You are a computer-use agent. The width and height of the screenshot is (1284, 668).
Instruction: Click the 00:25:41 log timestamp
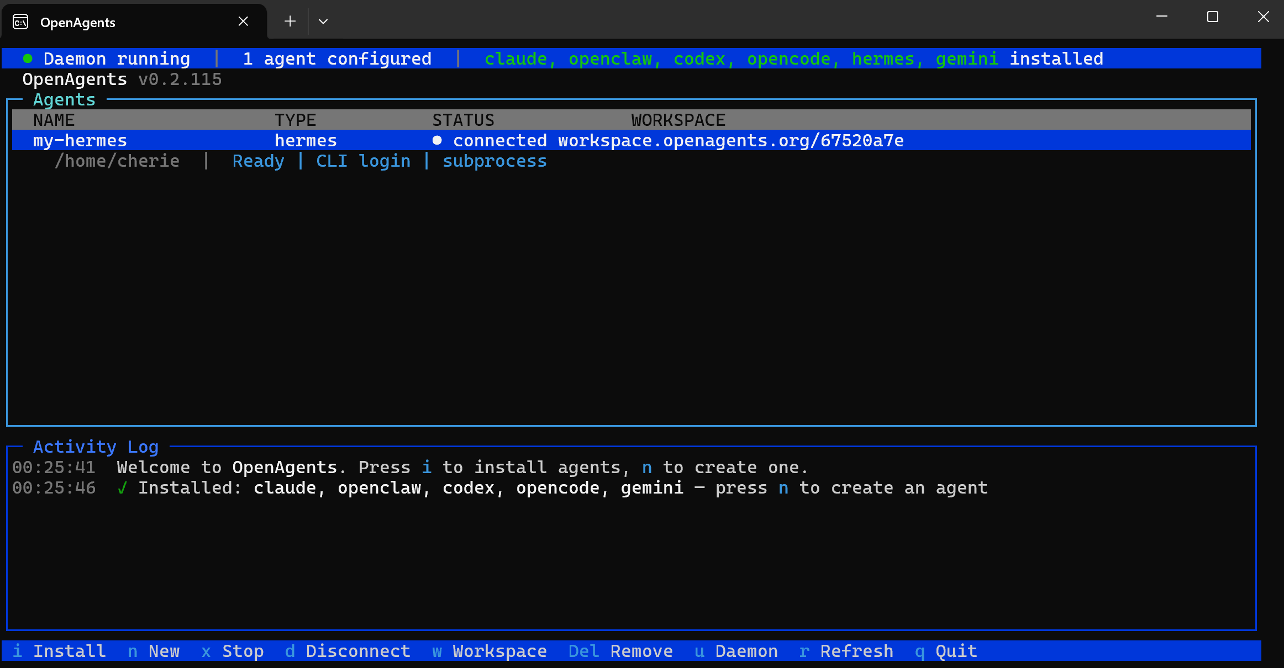point(54,468)
